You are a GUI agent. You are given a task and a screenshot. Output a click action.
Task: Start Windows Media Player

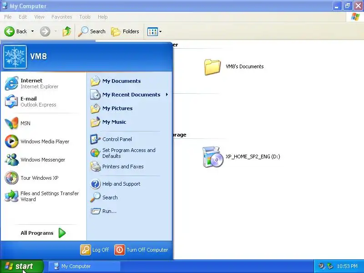(43, 142)
